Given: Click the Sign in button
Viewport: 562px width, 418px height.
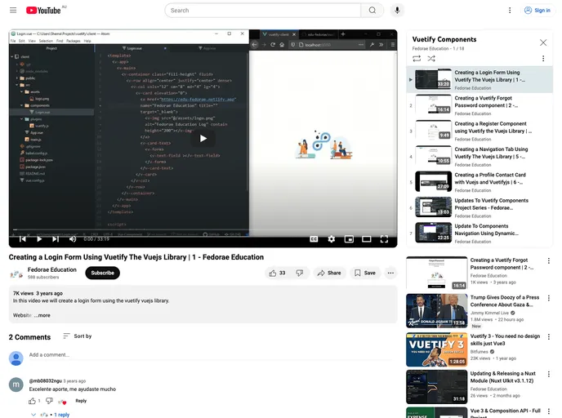Looking at the screenshot, I should point(537,11).
